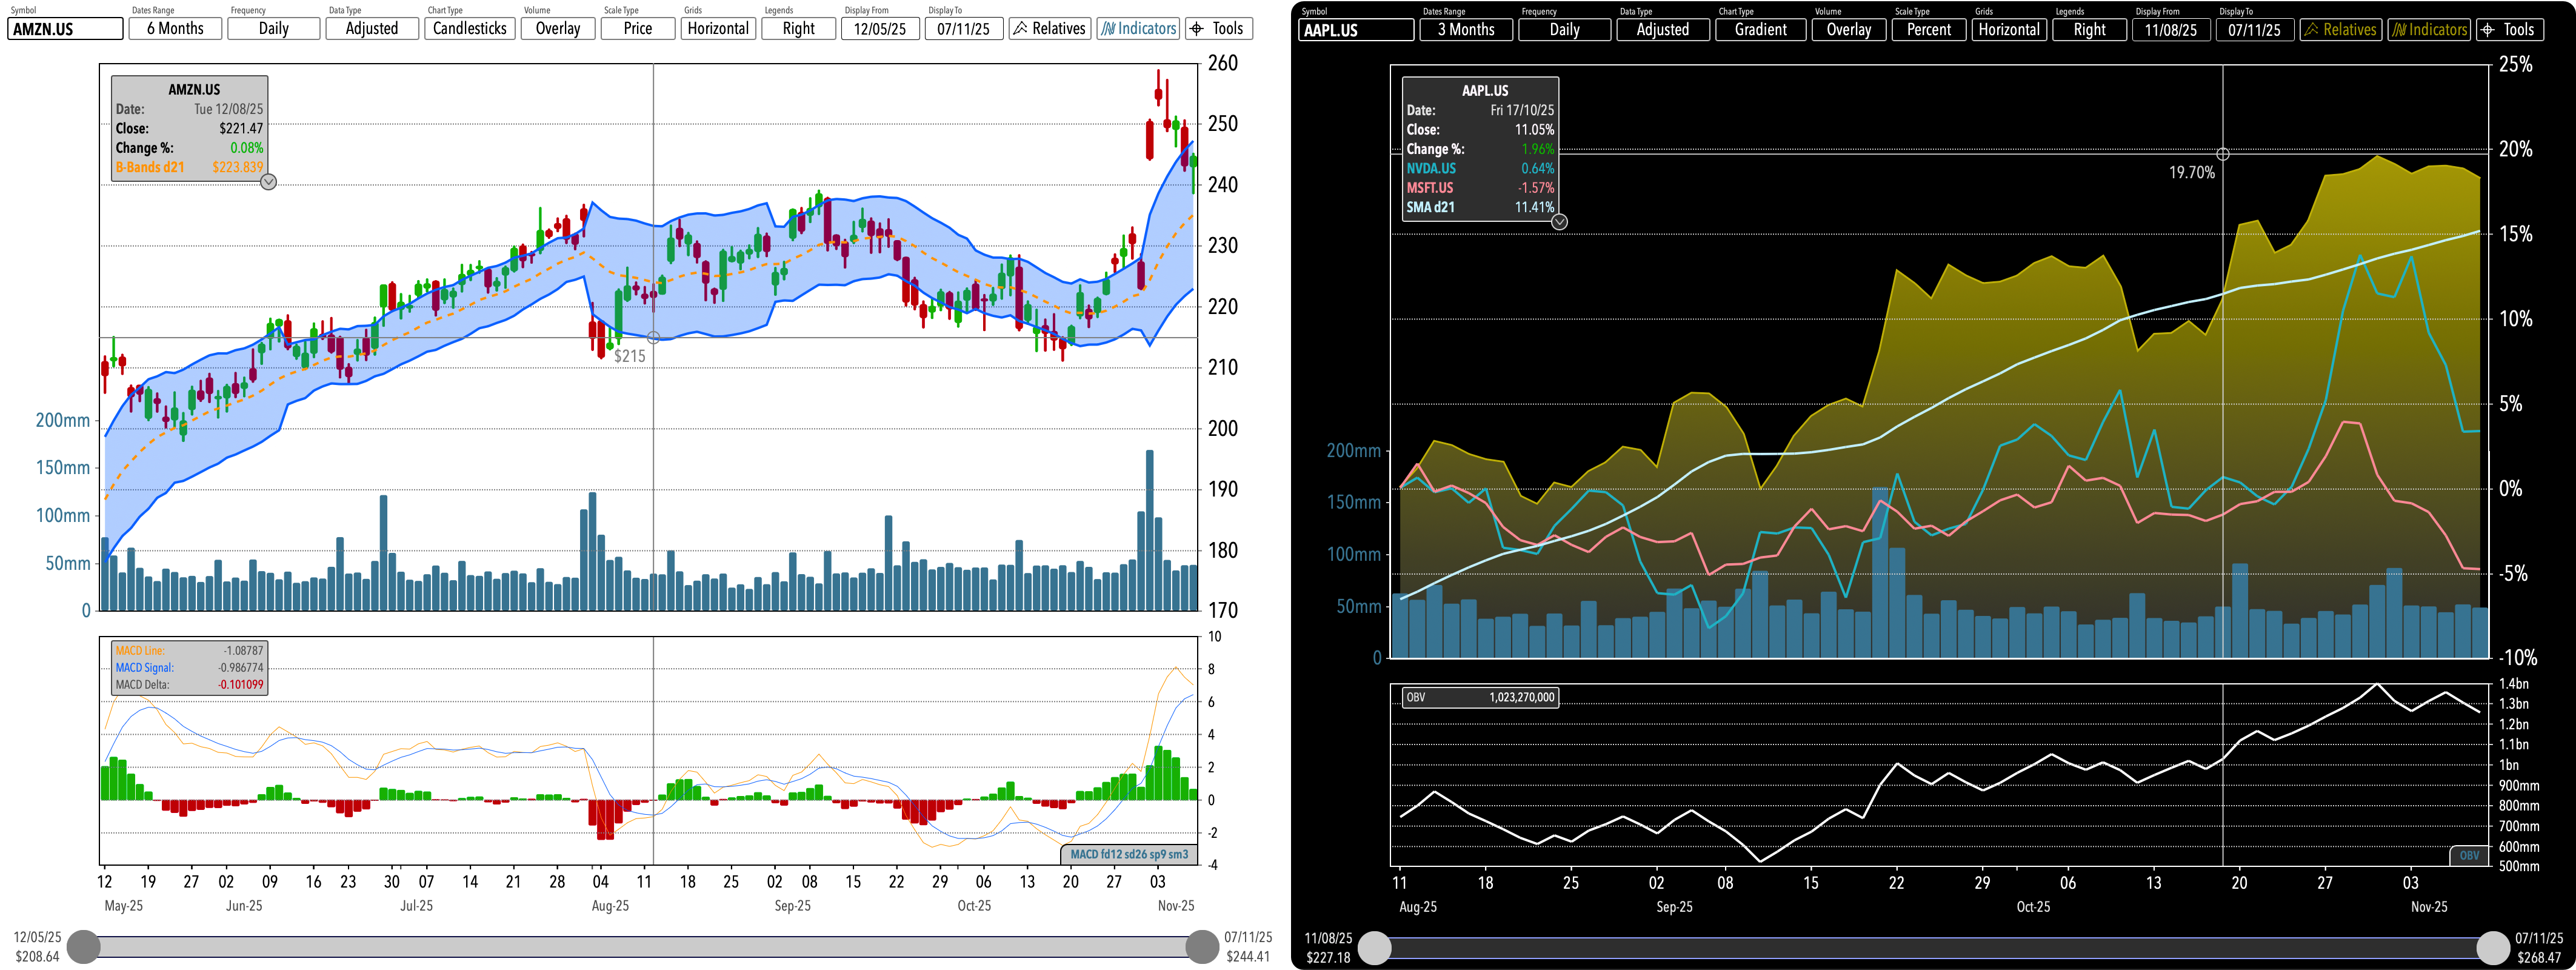Screen dimensions: 2576x970
Task: Click the AMZN.US symbol input field
Action: coord(65,29)
